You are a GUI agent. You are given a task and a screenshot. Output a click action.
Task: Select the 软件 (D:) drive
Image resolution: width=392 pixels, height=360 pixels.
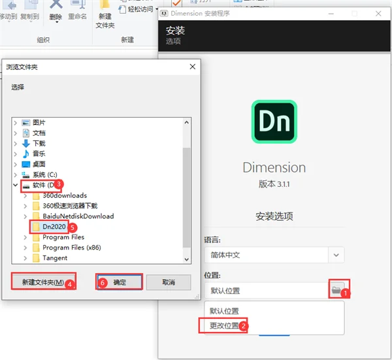click(43, 185)
